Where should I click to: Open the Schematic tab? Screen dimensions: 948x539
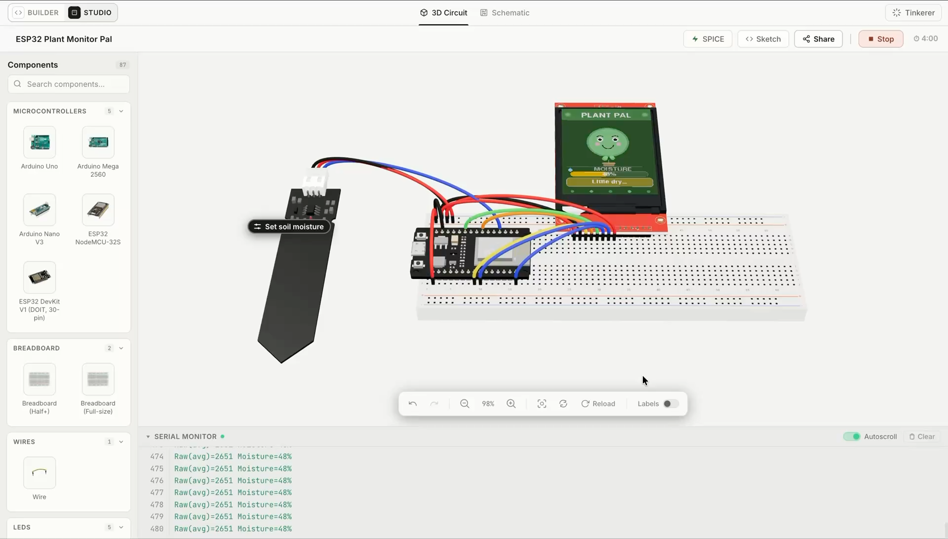[505, 13]
